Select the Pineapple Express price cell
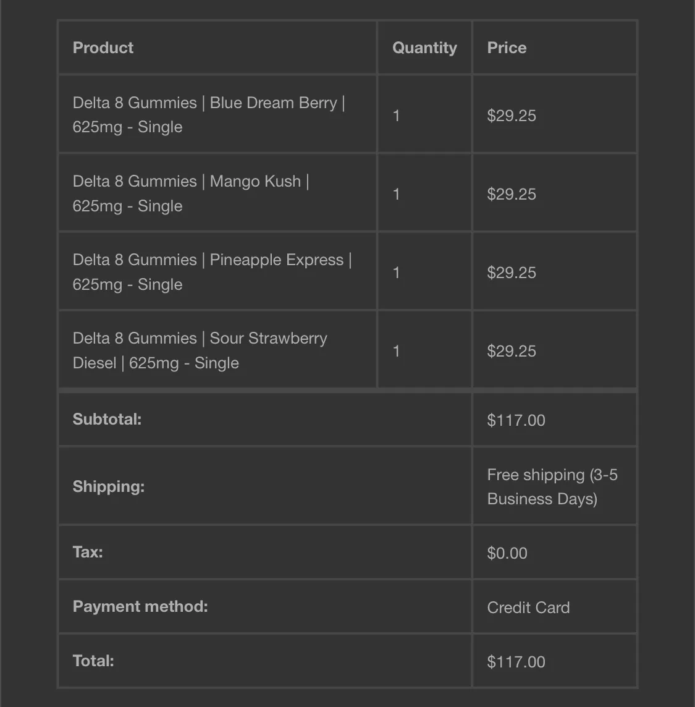Screen dimensions: 695x707 coord(554,271)
